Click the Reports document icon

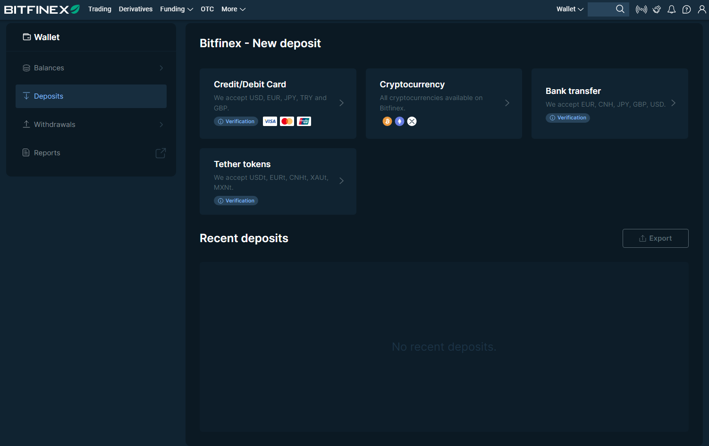tap(26, 152)
